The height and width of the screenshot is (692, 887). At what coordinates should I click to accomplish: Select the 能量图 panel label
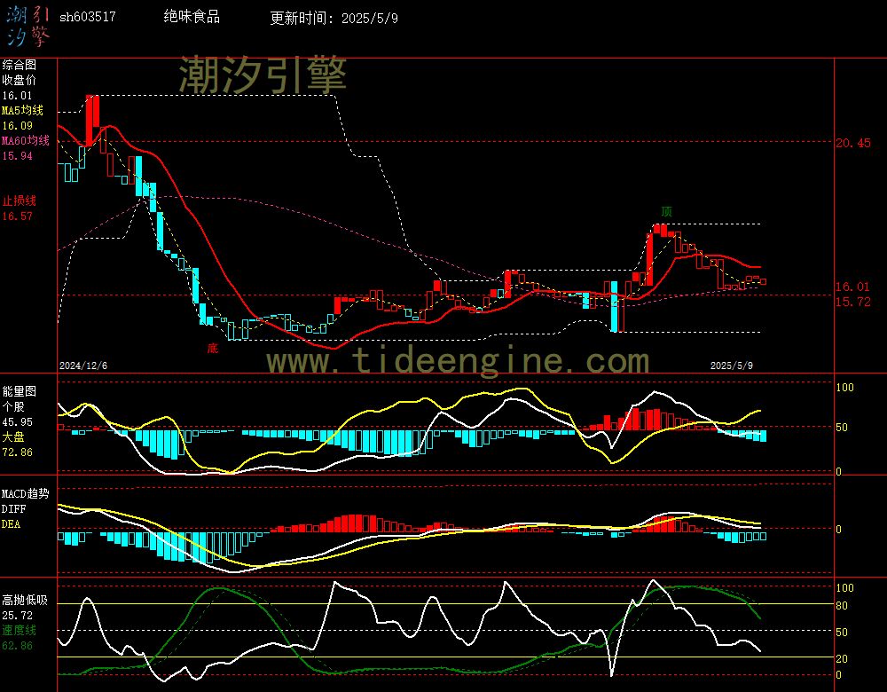(x=20, y=391)
